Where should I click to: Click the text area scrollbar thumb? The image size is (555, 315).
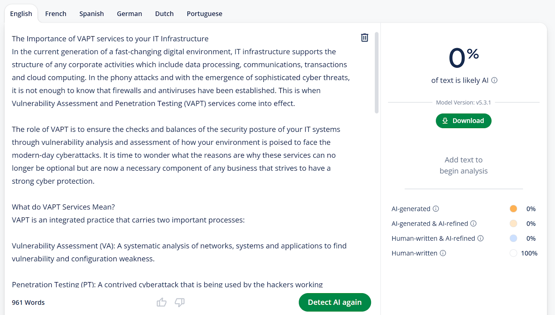(377, 73)
